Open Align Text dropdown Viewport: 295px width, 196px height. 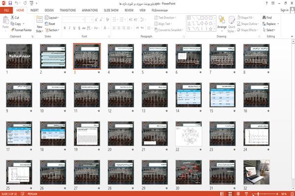163,24
